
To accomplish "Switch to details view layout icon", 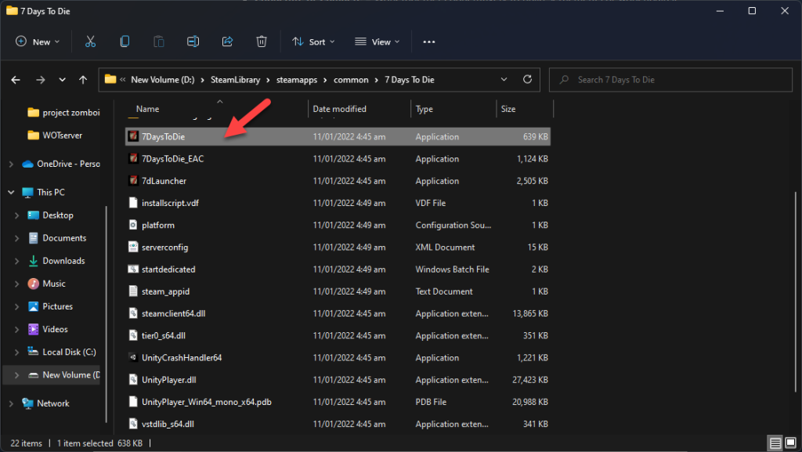I will pyautogui.click(x=775, y=443).
